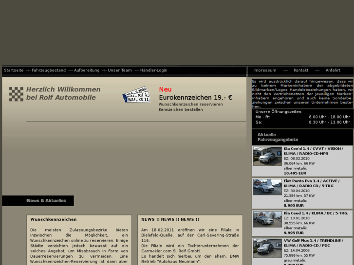The height and width of the screenshot is (265, 354).
Task: Click 21.384 km, 57 KW text
Action: [x=299, y=196]
